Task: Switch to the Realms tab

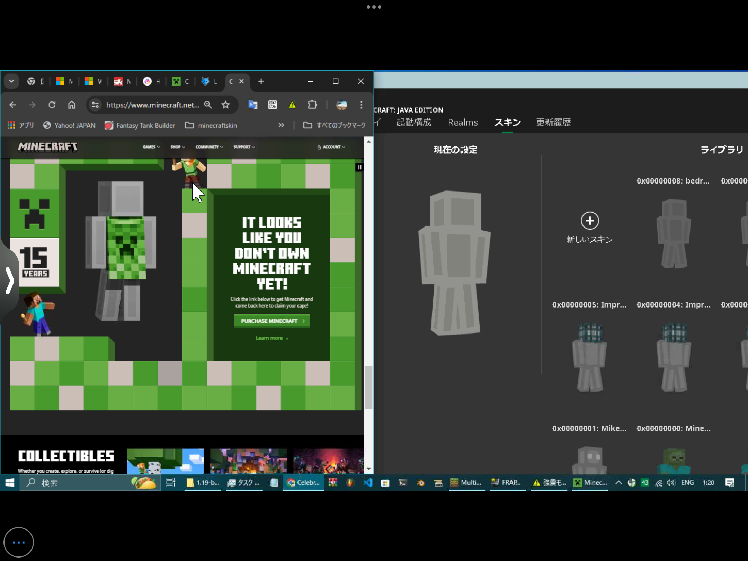Action: pos(463,122)
